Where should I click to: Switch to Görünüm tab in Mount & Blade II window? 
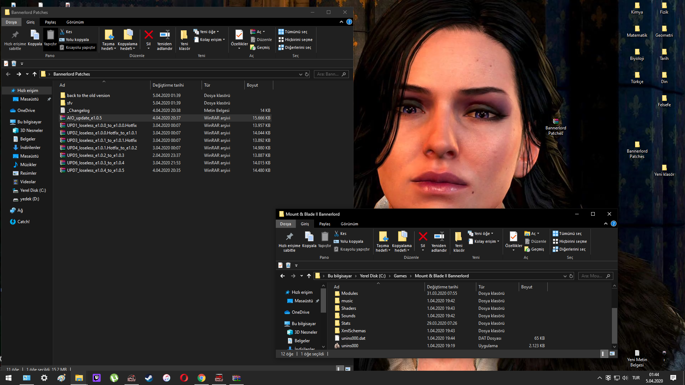tap(349, 224)
